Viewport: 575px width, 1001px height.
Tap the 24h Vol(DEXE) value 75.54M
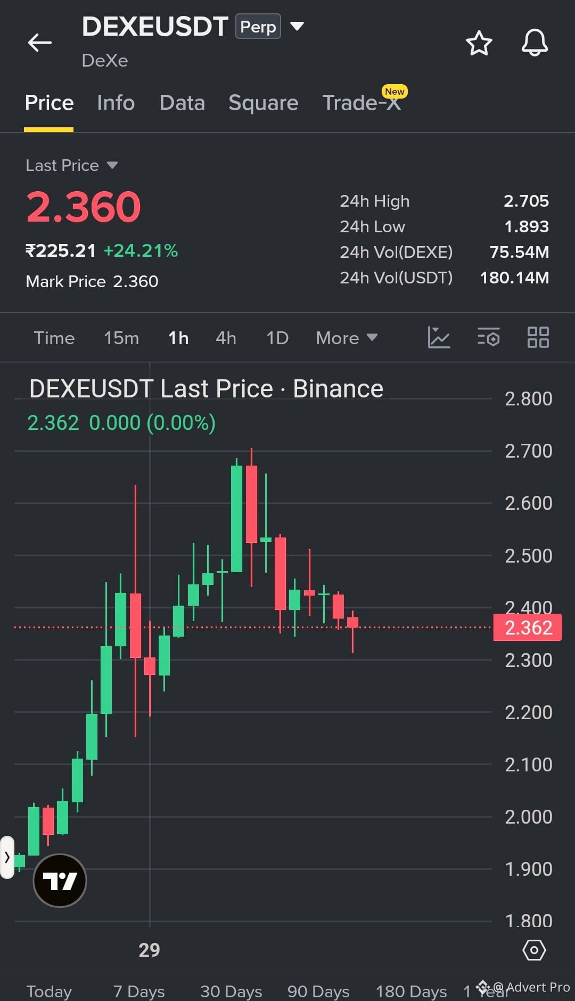(x=519, y=252)
